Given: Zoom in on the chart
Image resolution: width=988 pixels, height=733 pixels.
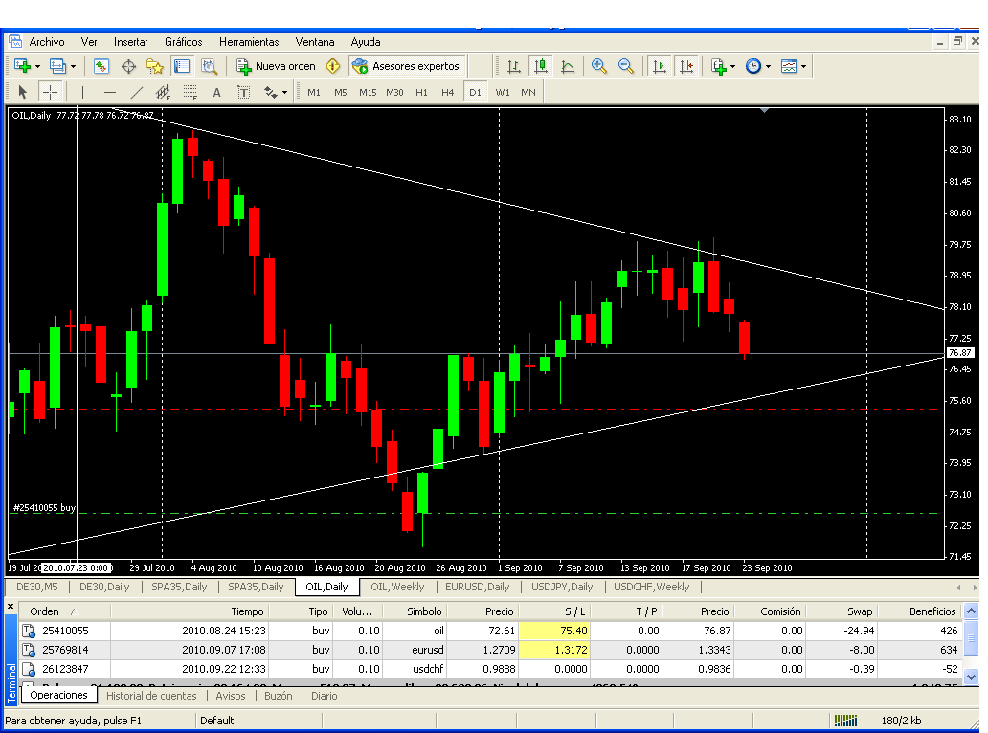Looking at the screenshot, I should tap(599, 66).
